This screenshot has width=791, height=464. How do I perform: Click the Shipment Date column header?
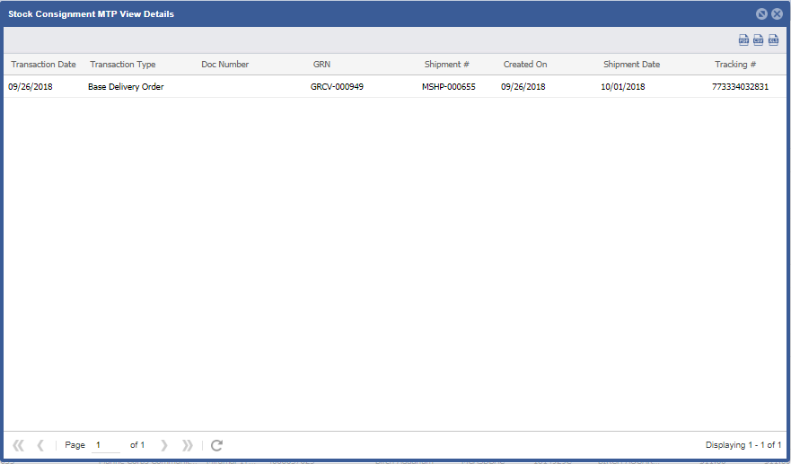631,65
